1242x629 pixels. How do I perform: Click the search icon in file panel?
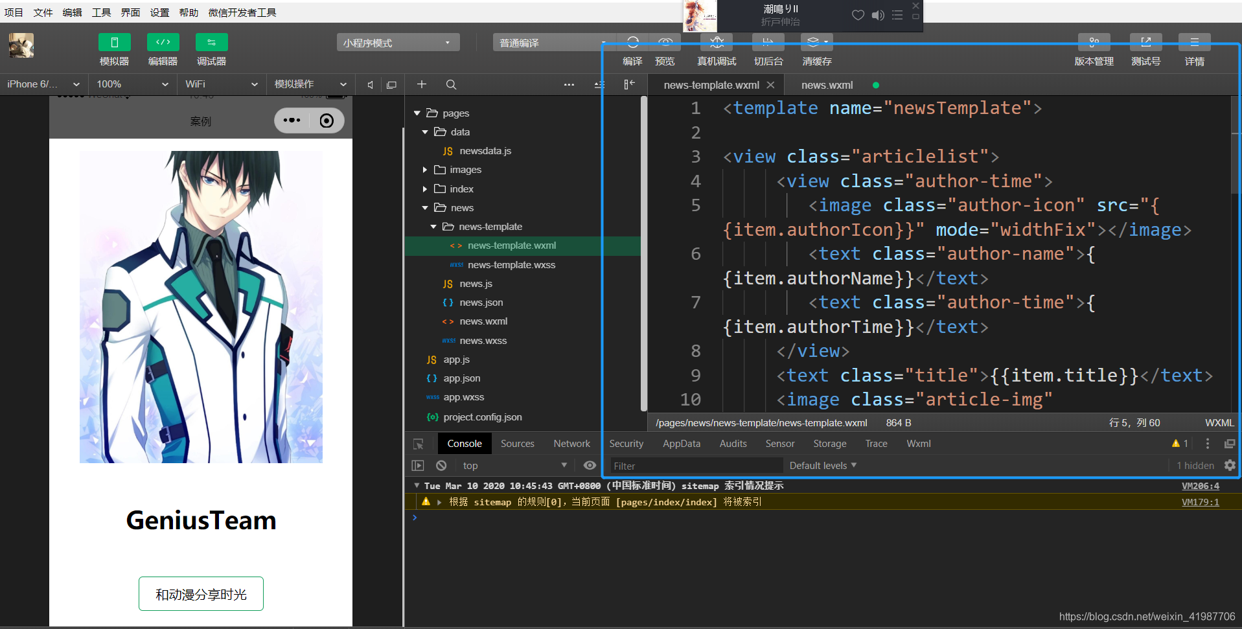[451, 84]
